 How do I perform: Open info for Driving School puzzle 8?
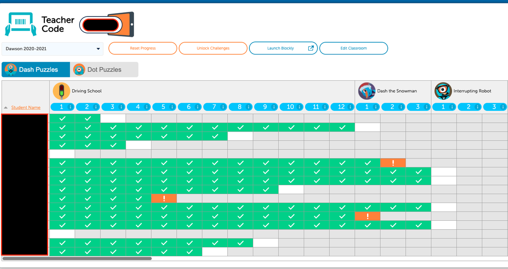click(x=248, y=107)
